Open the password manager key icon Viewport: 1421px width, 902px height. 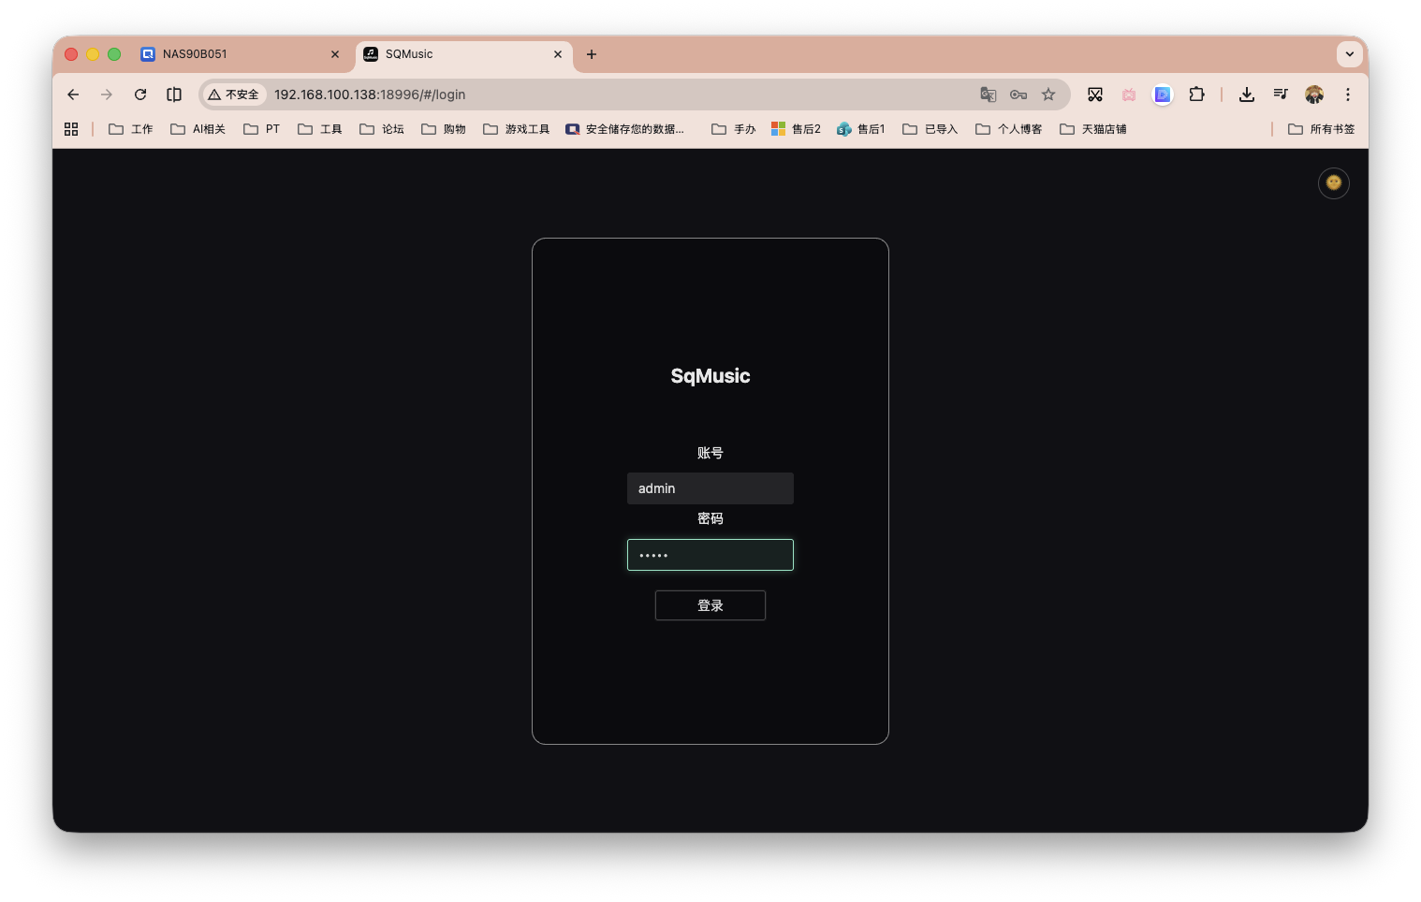point(1018,95)
